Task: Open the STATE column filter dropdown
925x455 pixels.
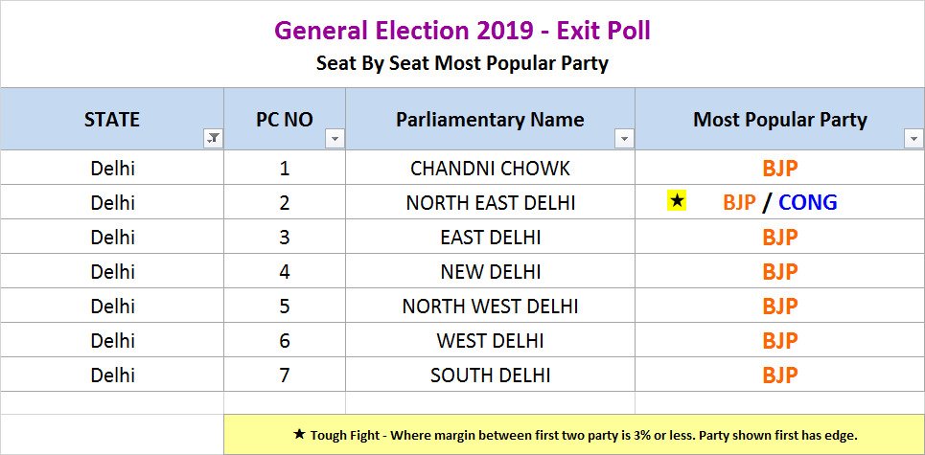Action: 213,139
